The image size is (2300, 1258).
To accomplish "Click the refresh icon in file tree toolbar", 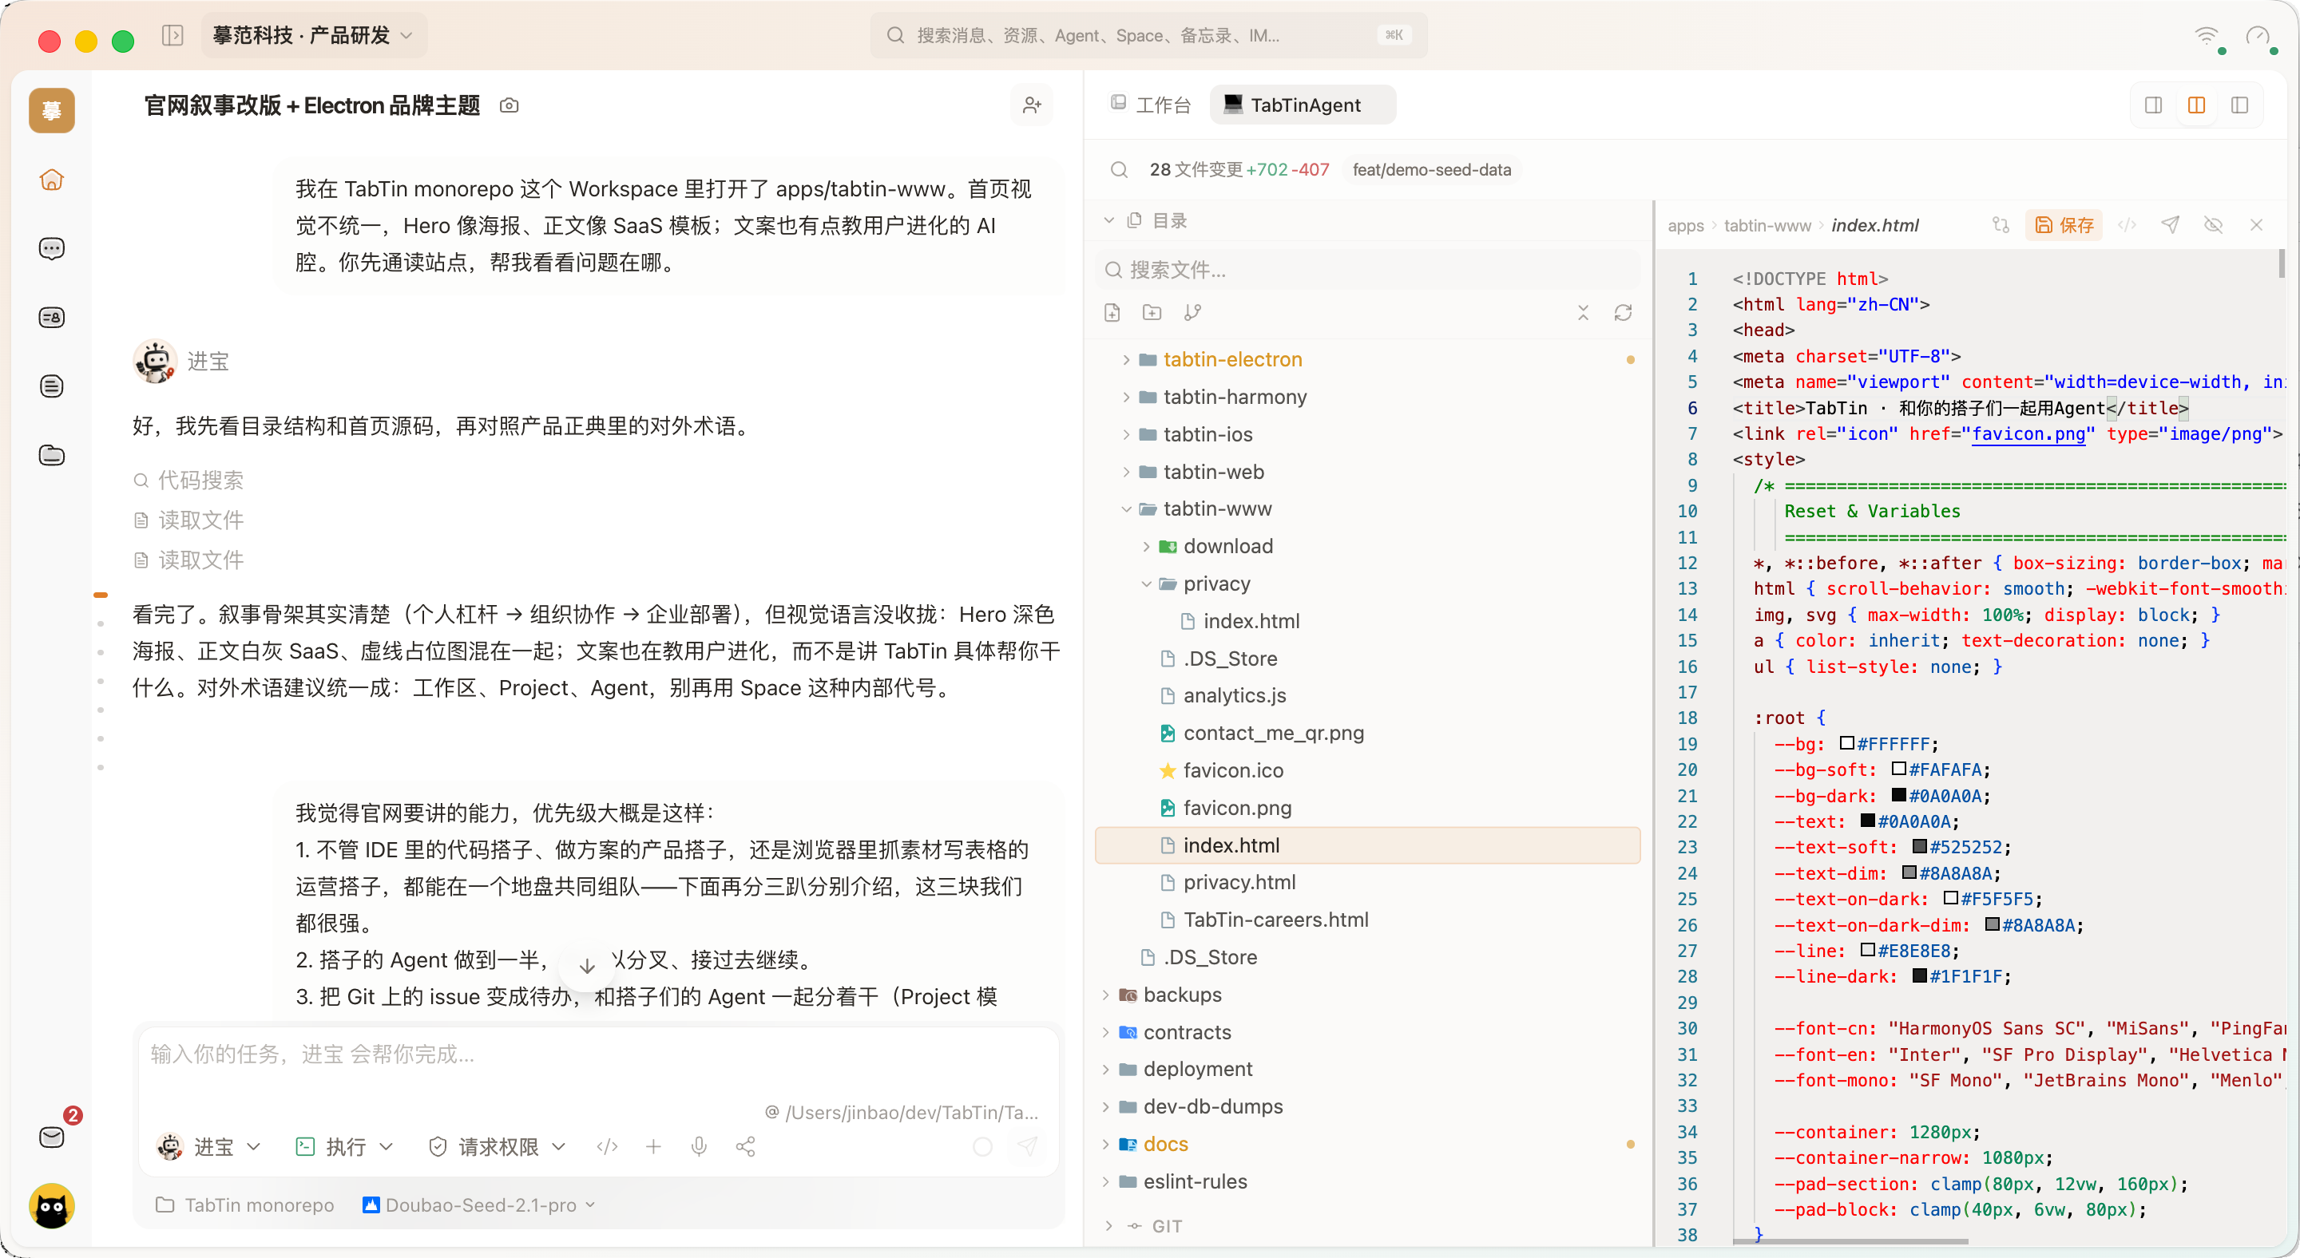I will click(1624, 312).
